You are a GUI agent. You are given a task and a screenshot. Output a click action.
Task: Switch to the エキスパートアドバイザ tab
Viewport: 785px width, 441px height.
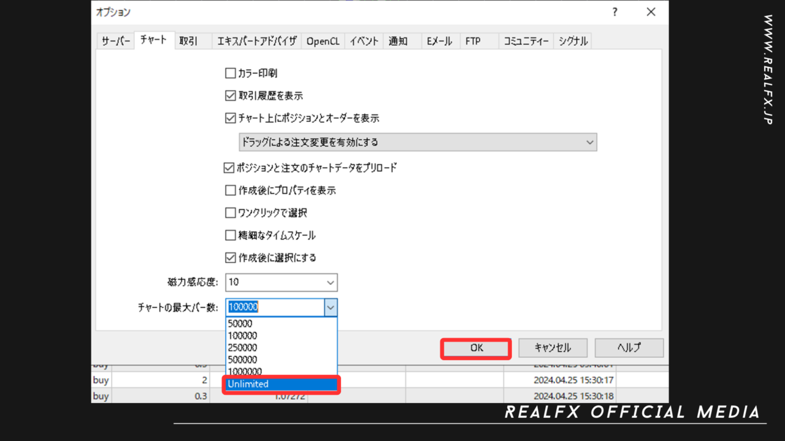pos(257,40)
